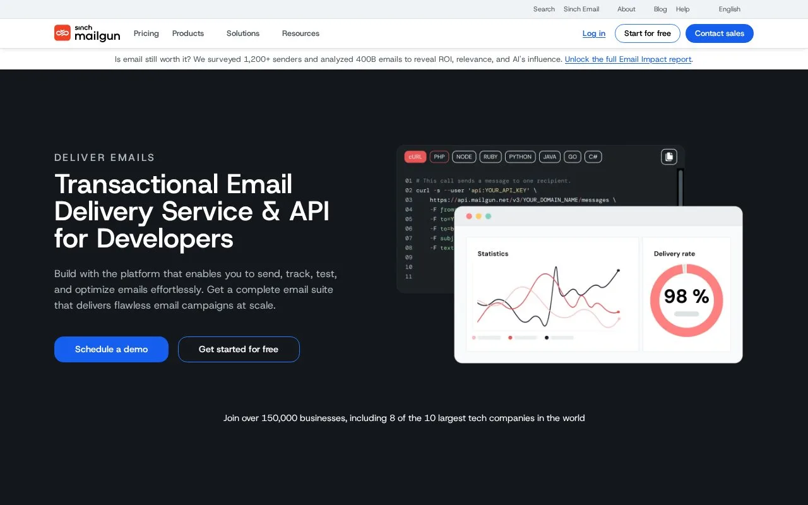Copy the code sample with the clipboard icon
Viewport: 808px width, 505px height.
669,157
